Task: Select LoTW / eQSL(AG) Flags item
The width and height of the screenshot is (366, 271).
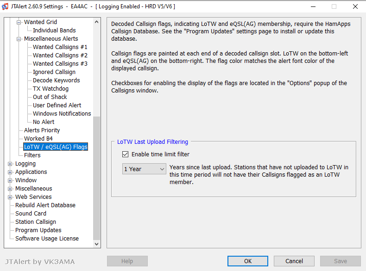Action: click(x=56, y=147)
